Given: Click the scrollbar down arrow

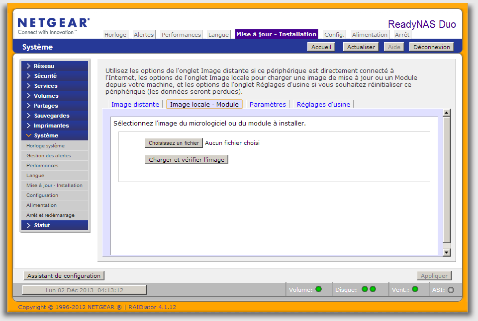Looking at the screenshot, I should click(x=446, y=253).
